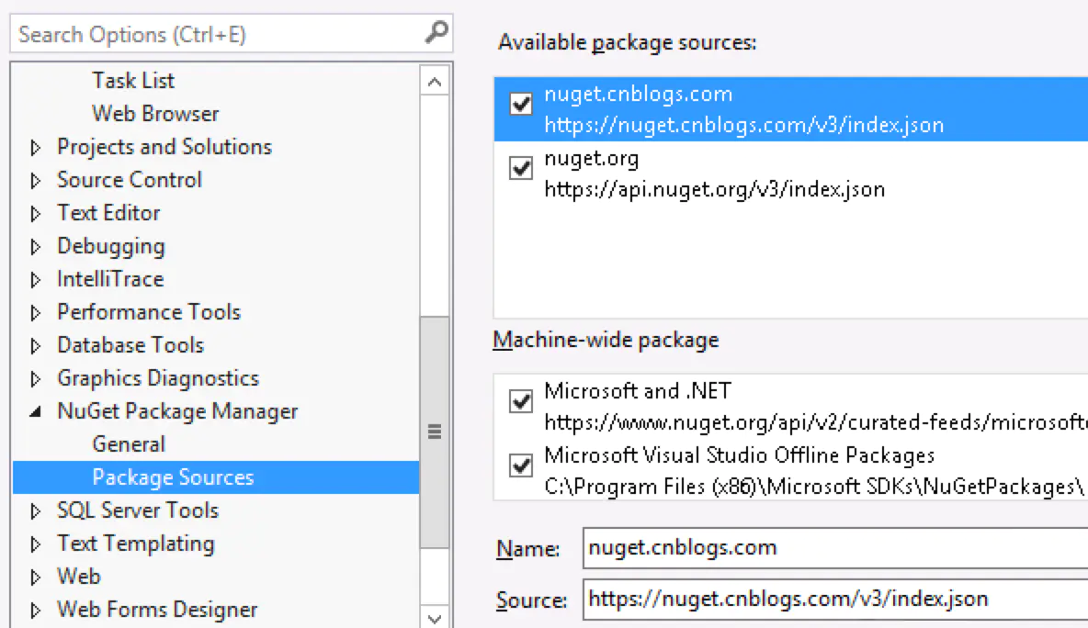Expand the Database Tools node
The image size is (1088, 628).
coord(36,346)
